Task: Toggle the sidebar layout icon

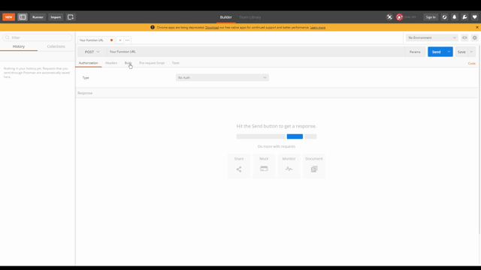Action: [23, 17]
